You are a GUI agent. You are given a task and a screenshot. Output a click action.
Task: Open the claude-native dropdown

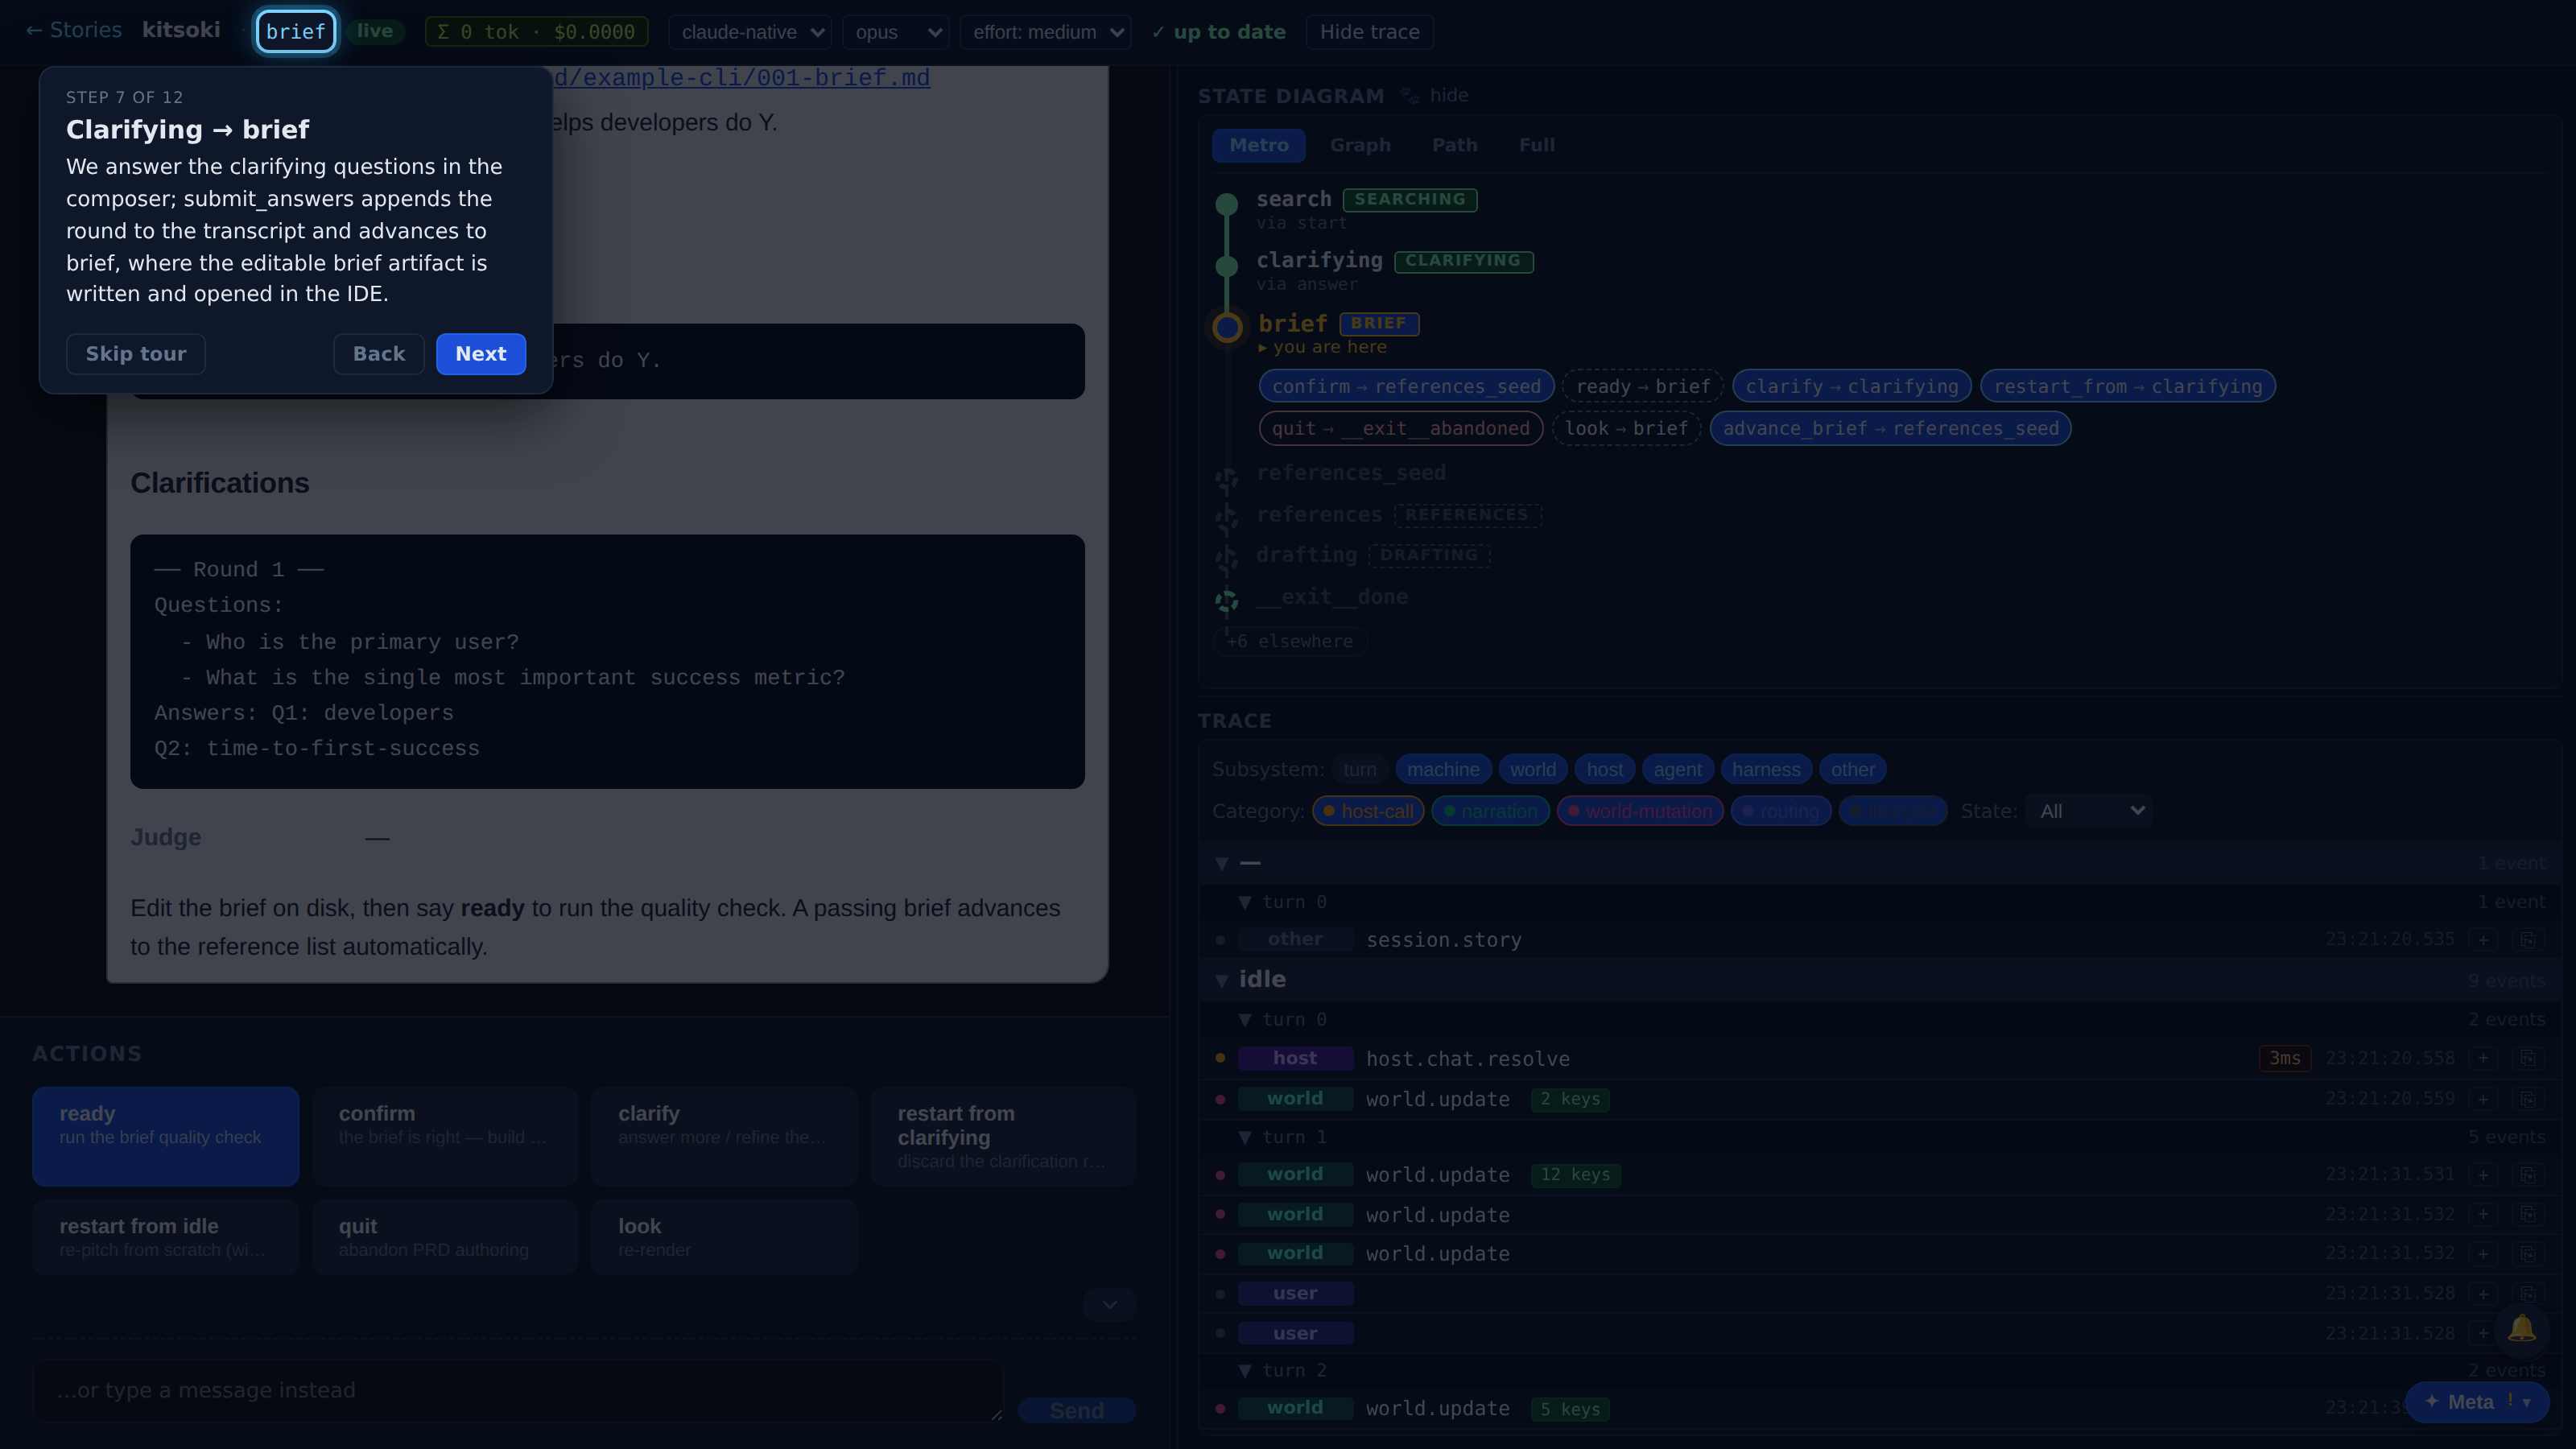750,32
